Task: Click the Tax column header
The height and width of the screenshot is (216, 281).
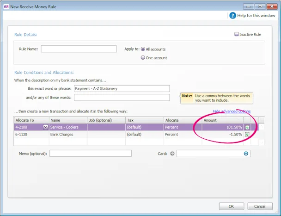Action: (145, 120)
